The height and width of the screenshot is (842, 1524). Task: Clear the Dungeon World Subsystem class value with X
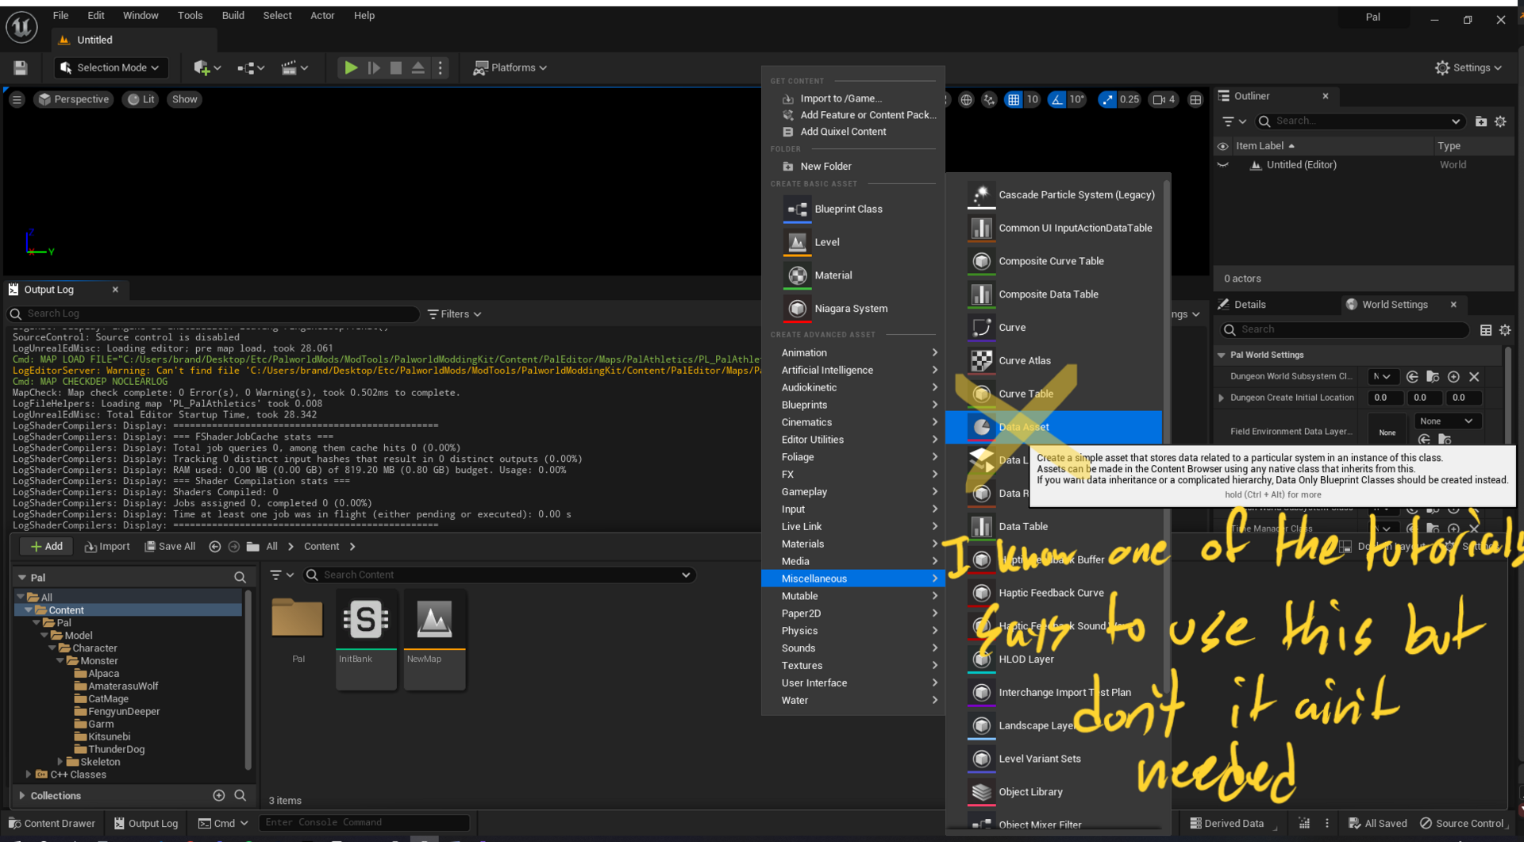pyautogui.click(x=1474, y=377)
